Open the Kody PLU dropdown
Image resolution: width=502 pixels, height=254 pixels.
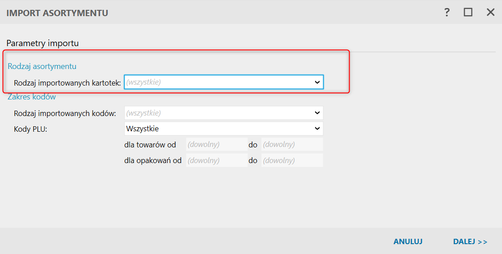tap(224, 129)
